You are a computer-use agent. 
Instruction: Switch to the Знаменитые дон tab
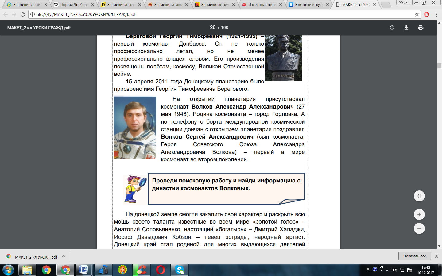121,5
